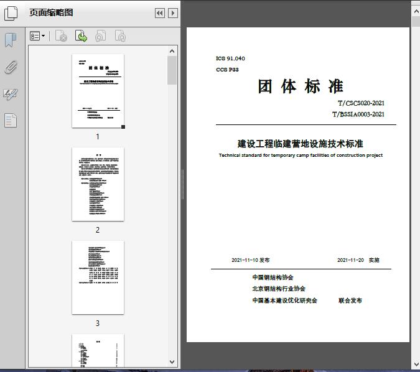
Task: Select page 2 thumbnail
Action: (x=98, y=184)
